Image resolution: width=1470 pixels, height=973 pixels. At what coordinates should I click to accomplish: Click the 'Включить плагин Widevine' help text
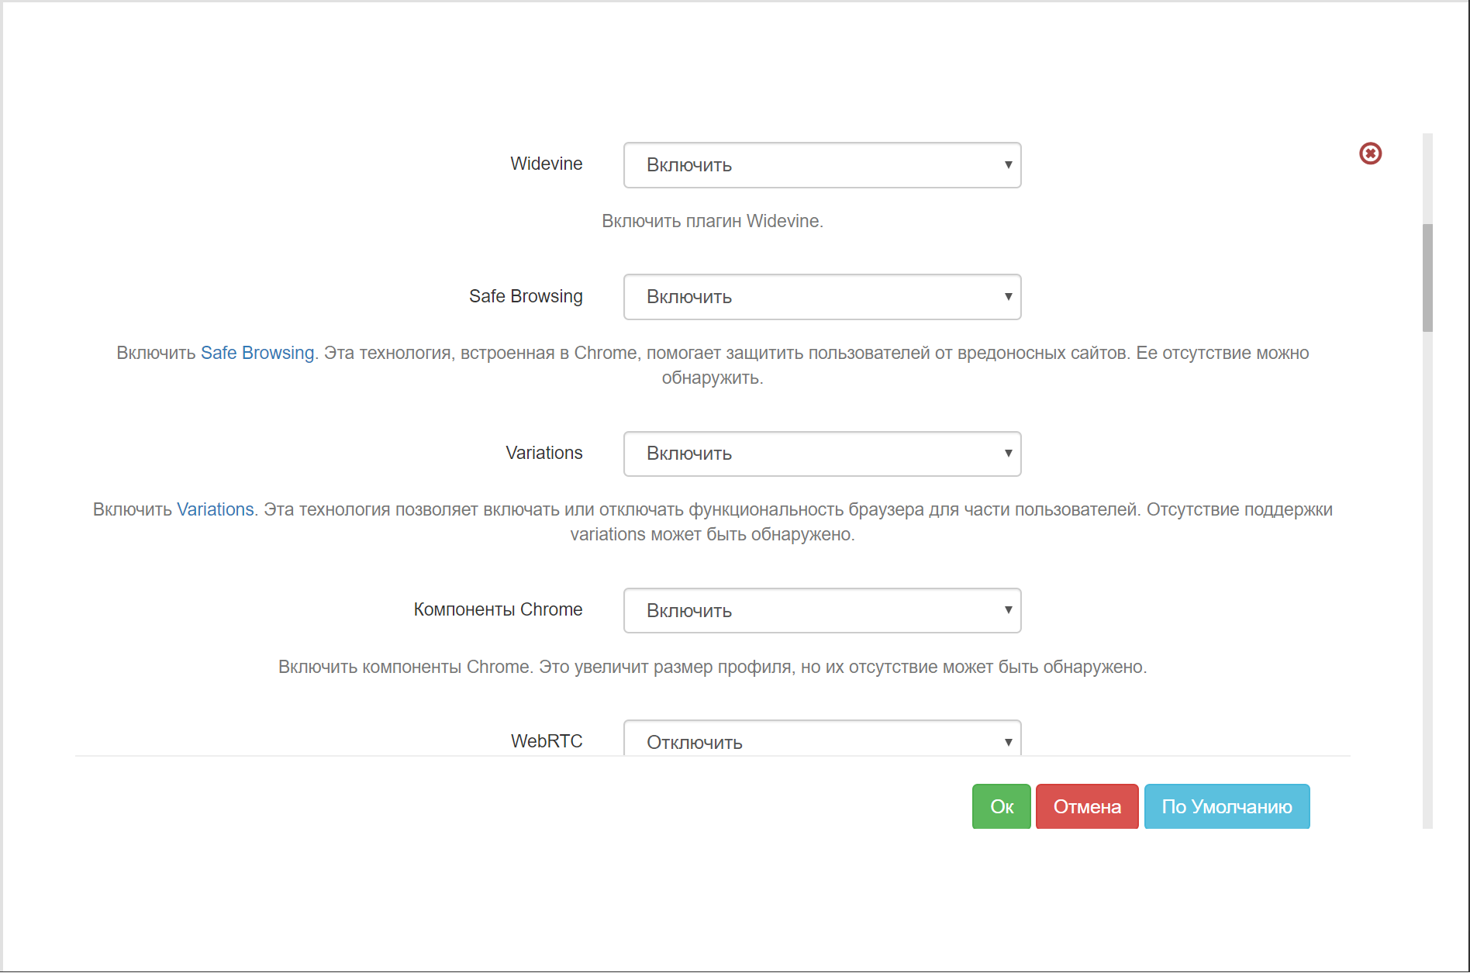[712, 221]
